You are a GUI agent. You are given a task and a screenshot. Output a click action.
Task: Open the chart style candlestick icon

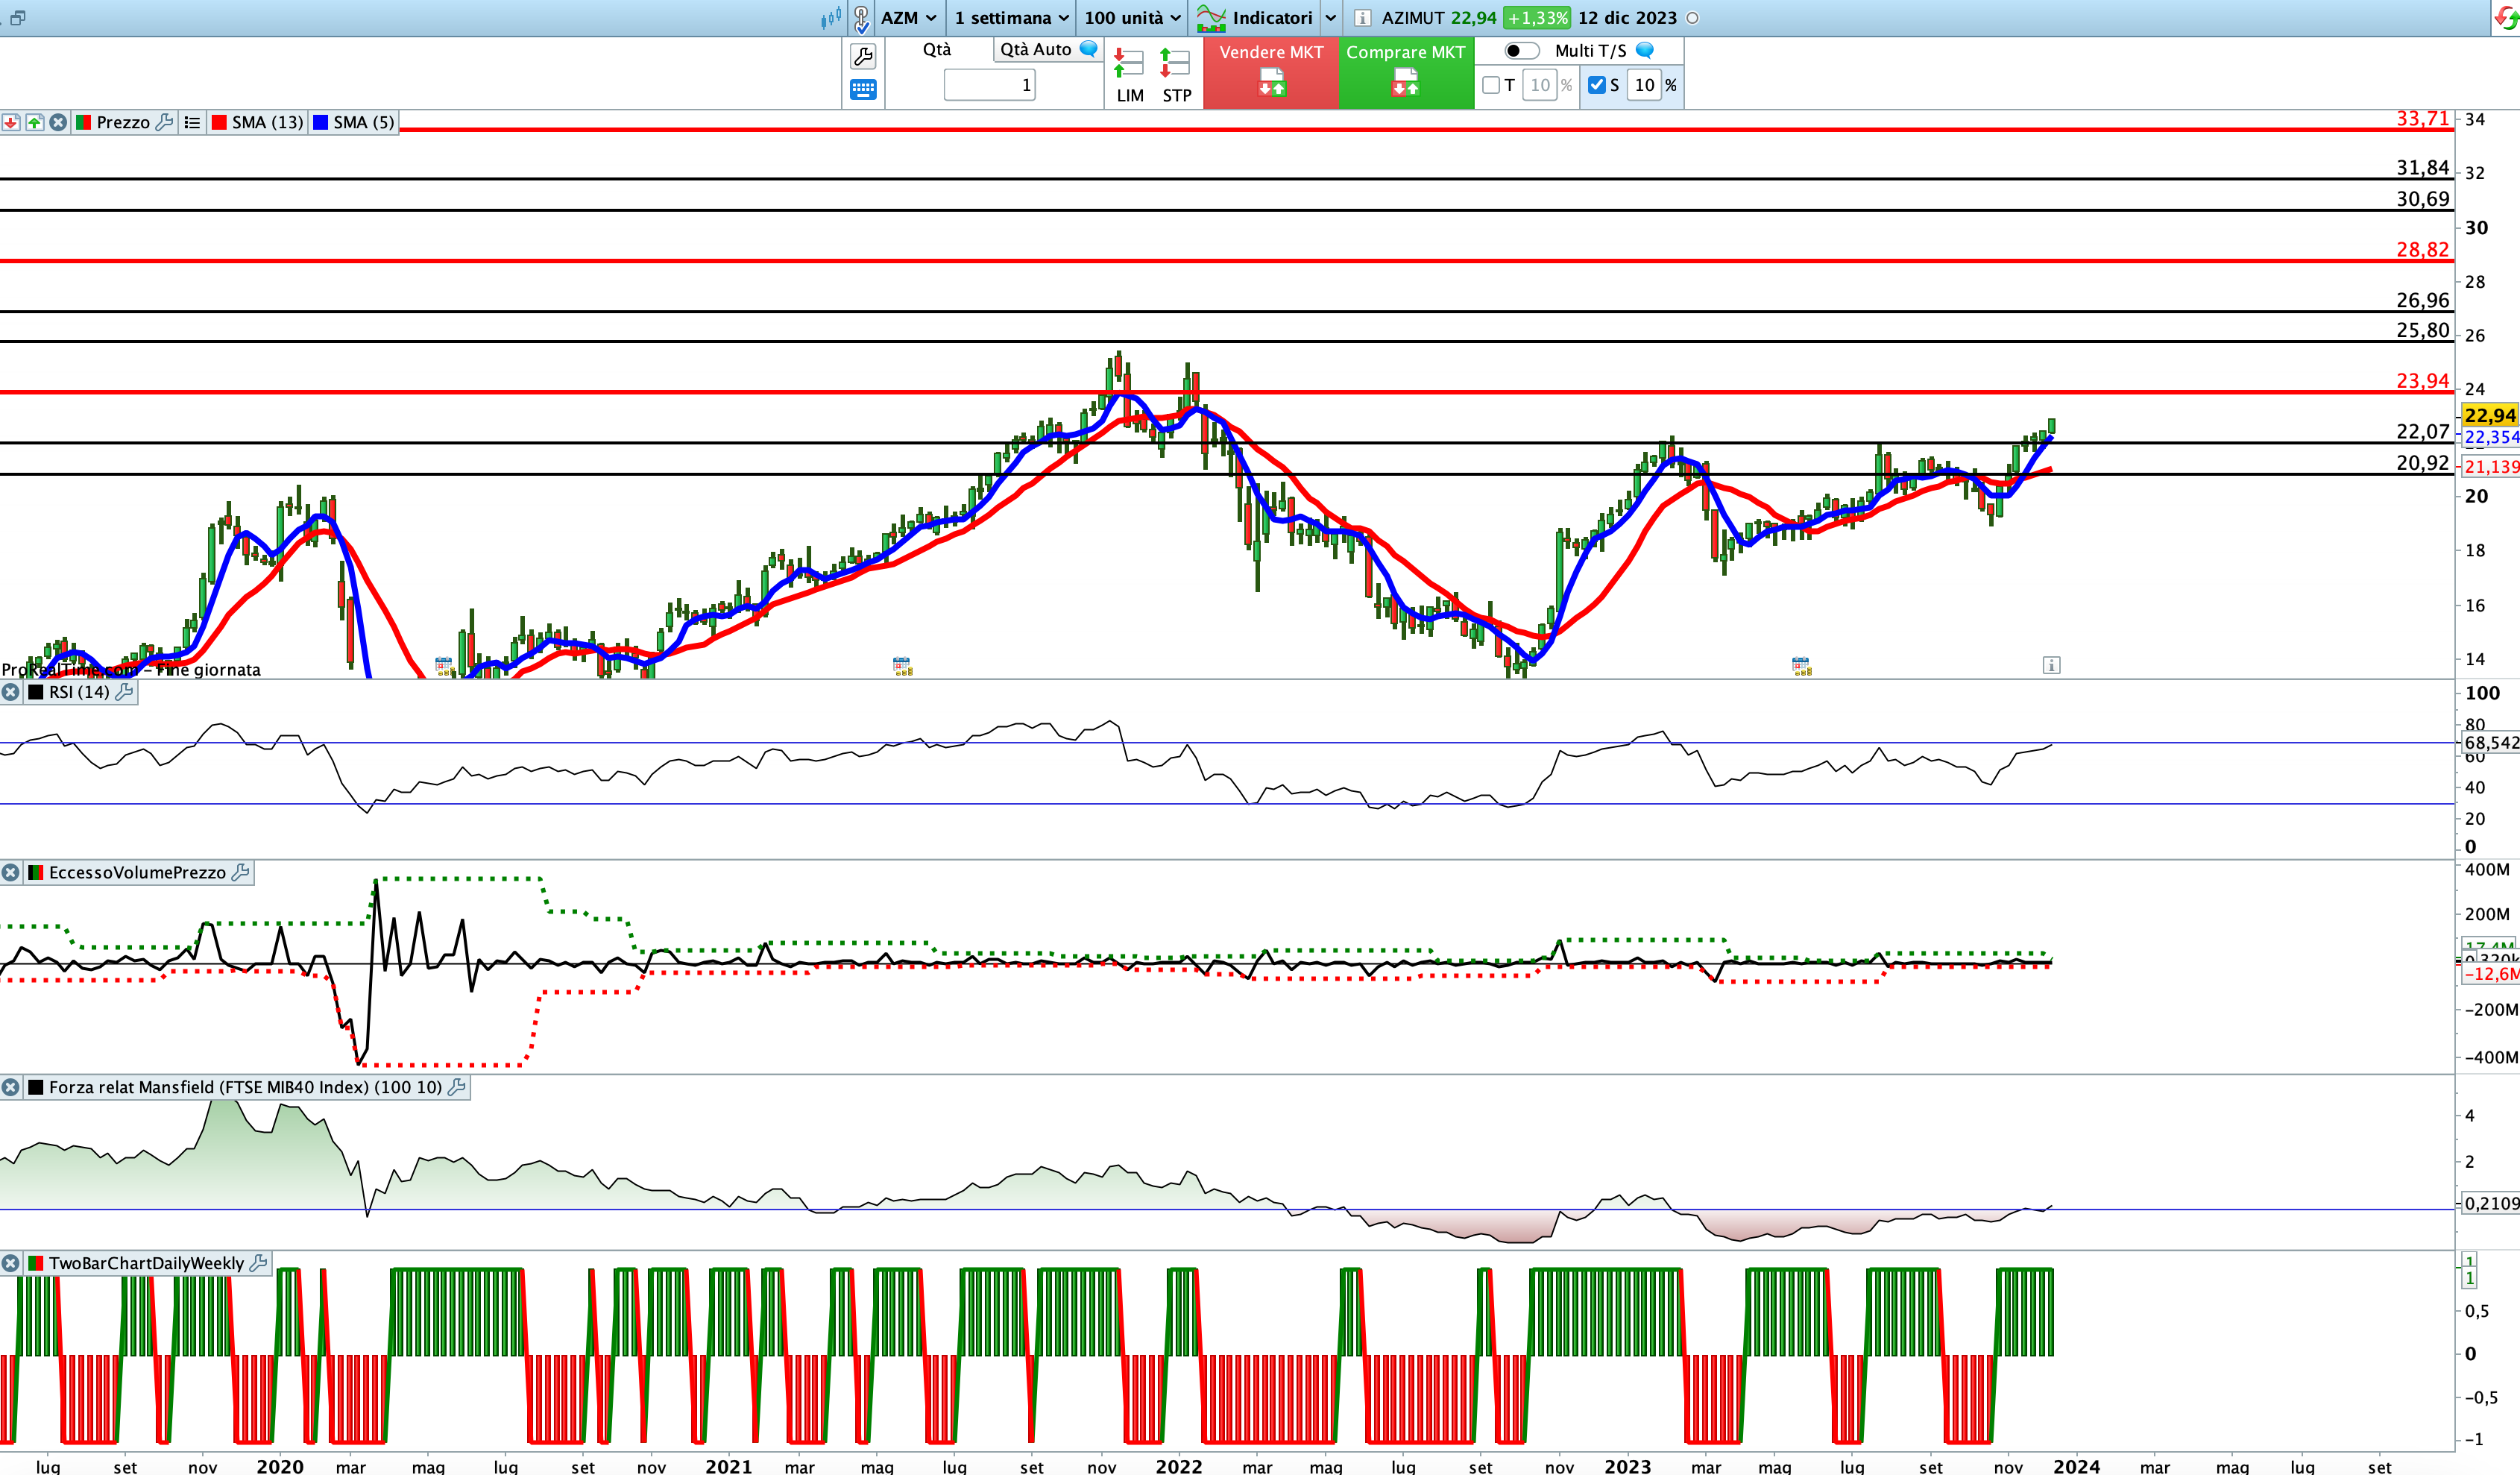point(830,17)
